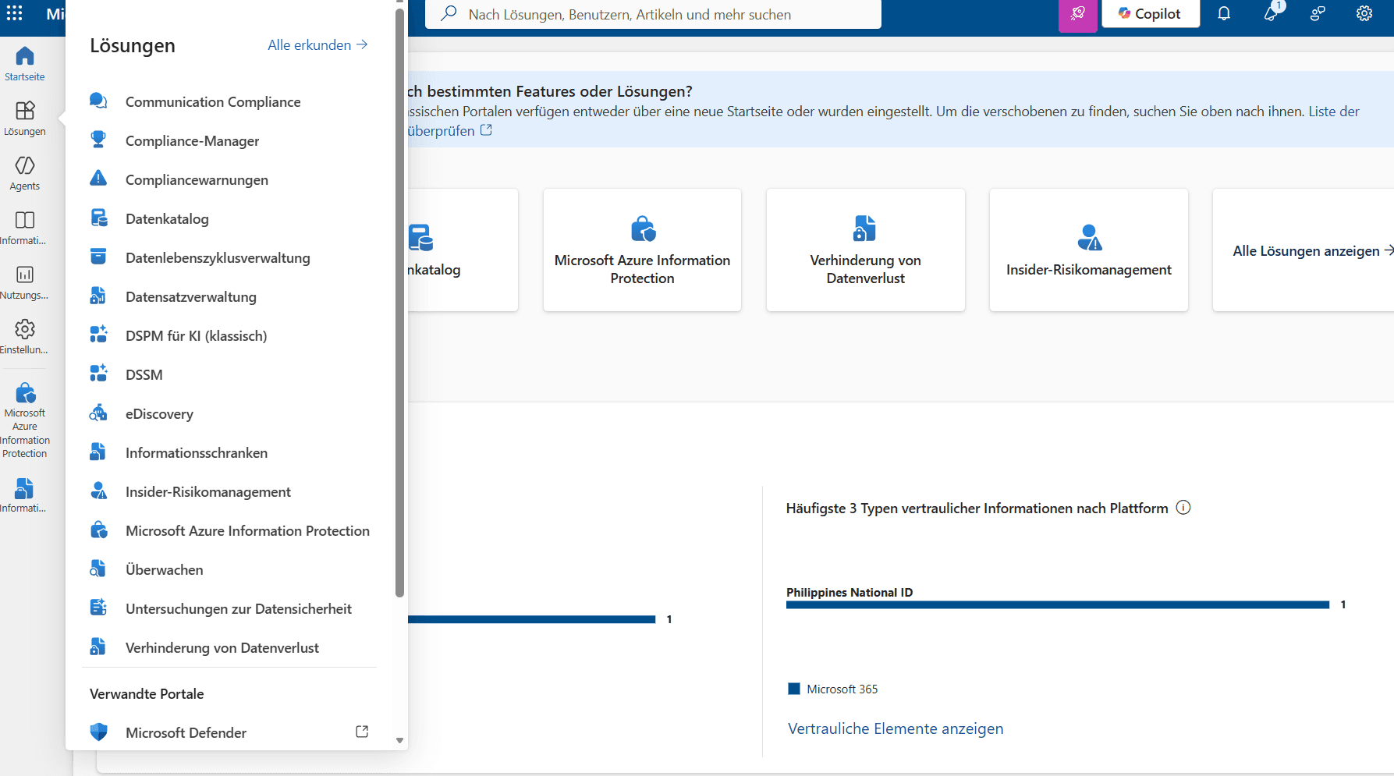
Task: Open Microsoft Defender external portal arrow icon
Action: click(362, 732)
